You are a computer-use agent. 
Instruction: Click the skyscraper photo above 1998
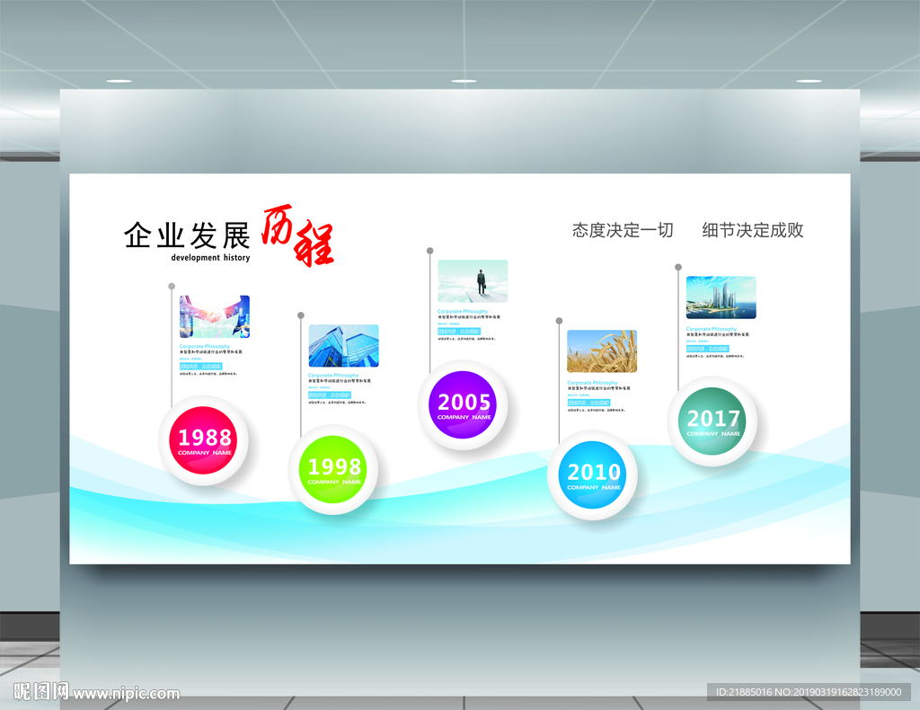344,348
